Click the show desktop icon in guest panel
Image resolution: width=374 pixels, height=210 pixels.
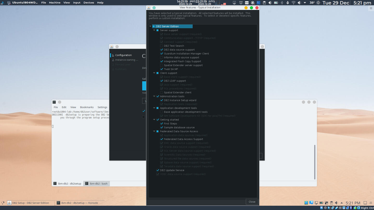pyautogui.click(x=365, y=203)
